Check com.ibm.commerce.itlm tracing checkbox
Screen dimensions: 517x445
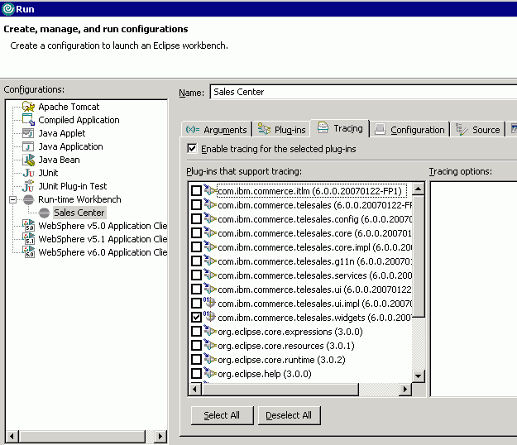click(x=197, y=190)
